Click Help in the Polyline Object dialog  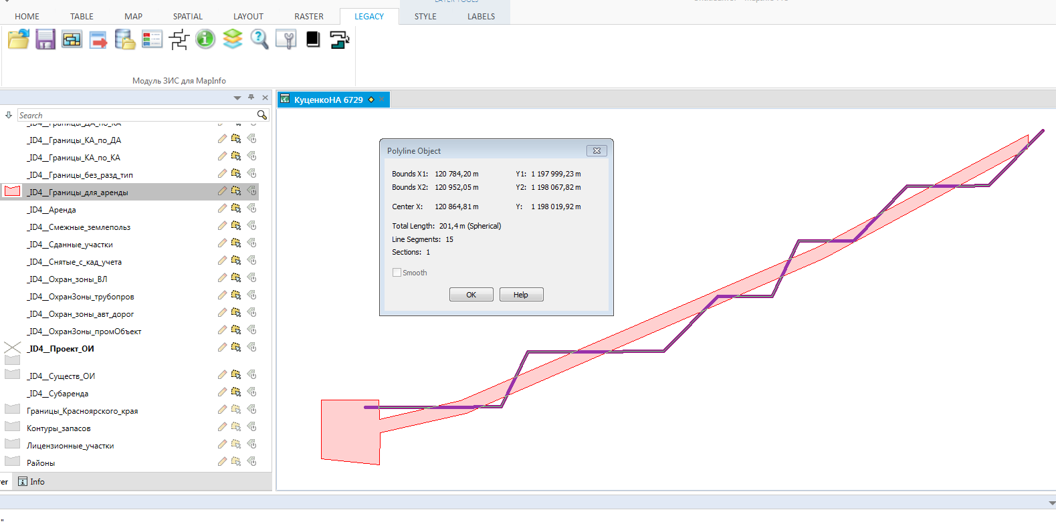pos(521,295)
